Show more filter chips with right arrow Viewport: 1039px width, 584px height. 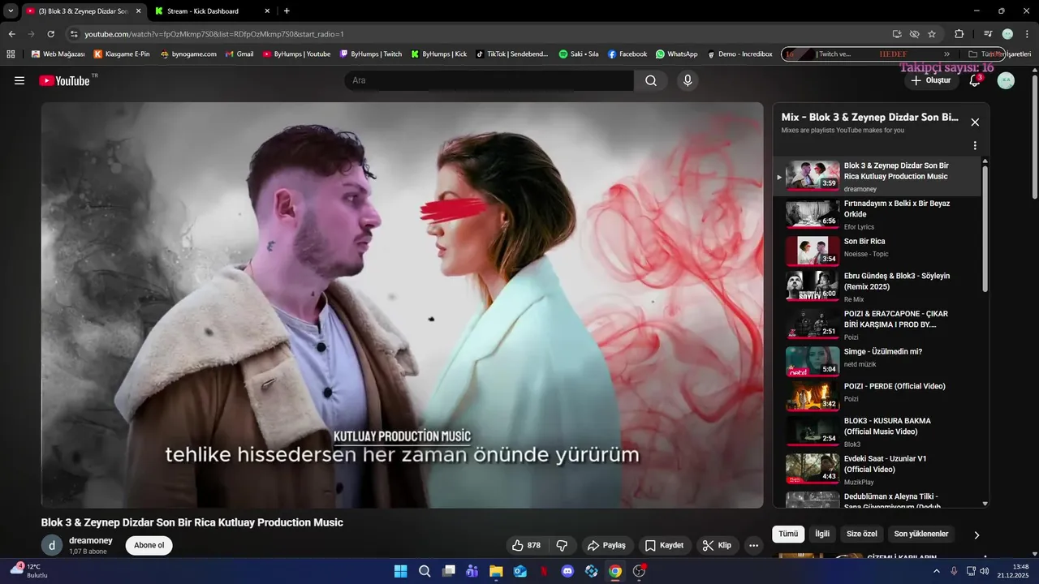pyautogui.click(x=976, y=535)
